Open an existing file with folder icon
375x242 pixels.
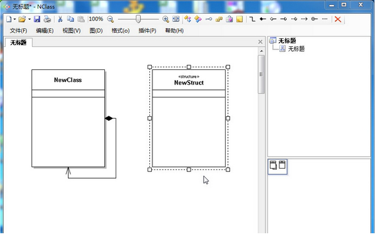point(22,19)
